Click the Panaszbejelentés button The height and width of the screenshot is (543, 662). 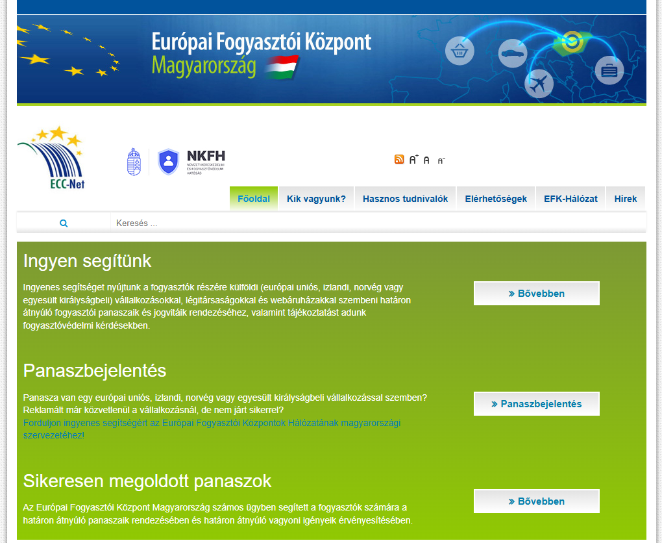[x=537, y=403]
